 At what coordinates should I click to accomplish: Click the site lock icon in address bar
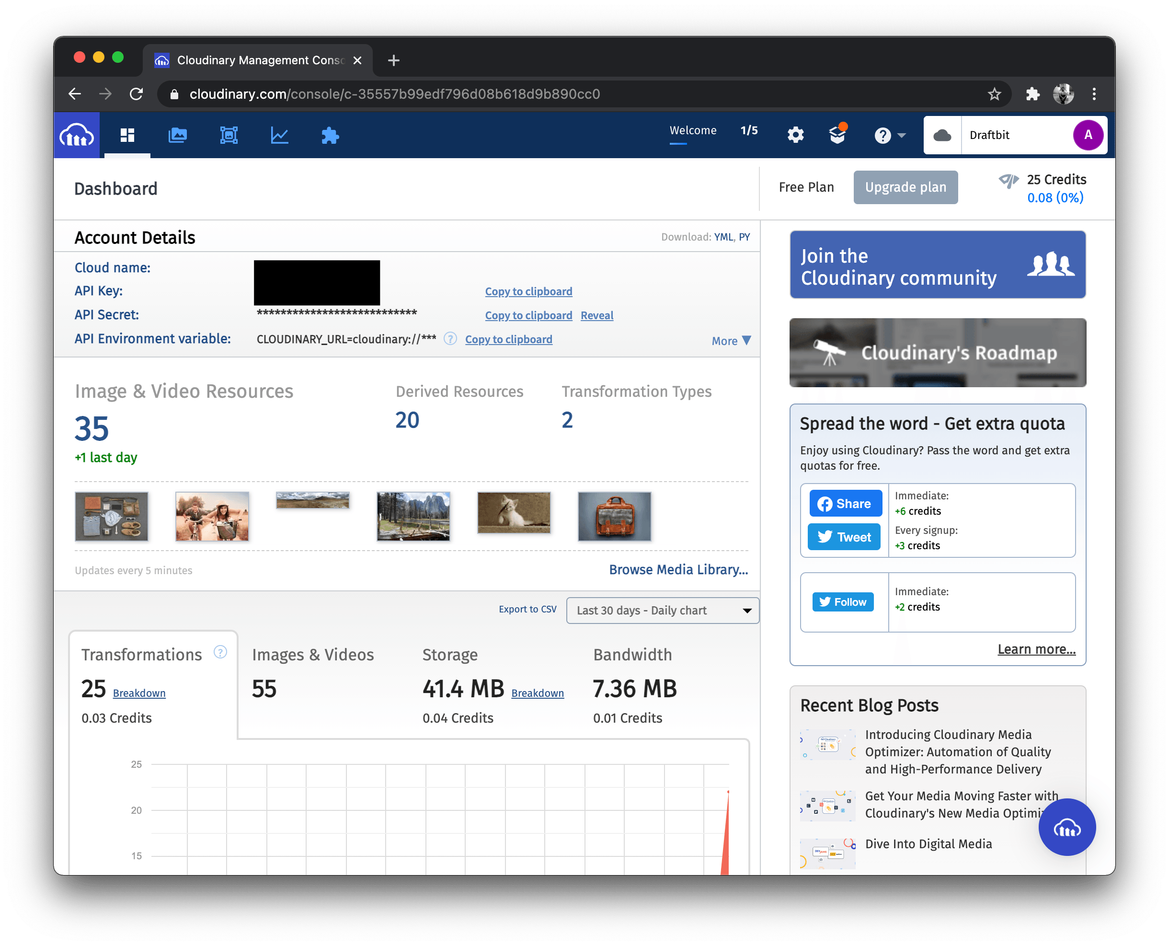174,94
